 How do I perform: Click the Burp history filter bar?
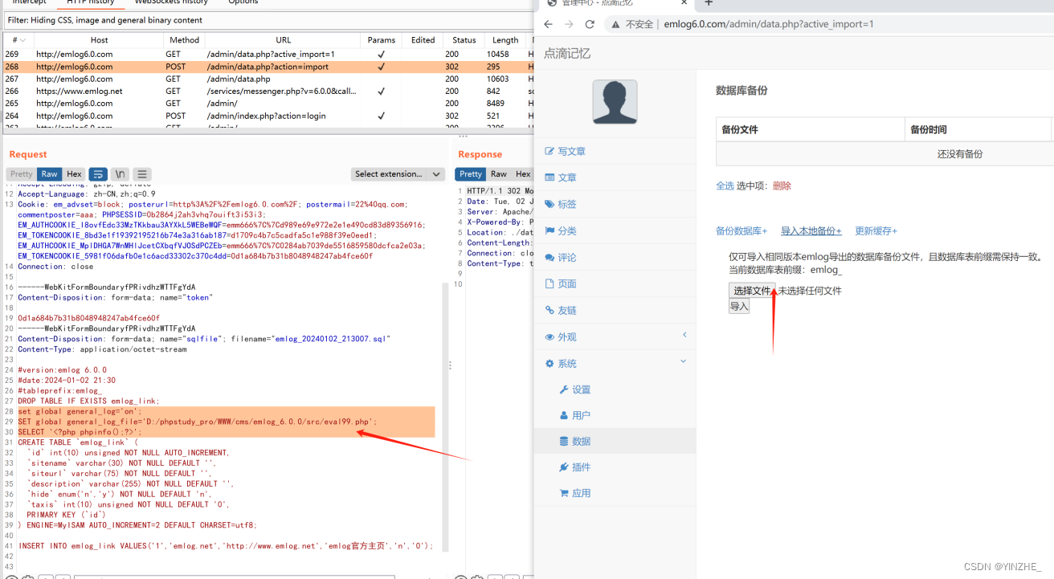click(268, 20)
